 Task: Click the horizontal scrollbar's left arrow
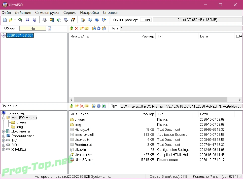tap(72, 100)
